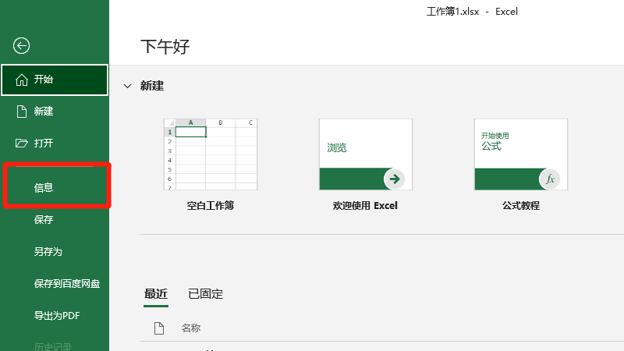
Task: Collapse the 新建 section chevron
Action: (128, 86)
